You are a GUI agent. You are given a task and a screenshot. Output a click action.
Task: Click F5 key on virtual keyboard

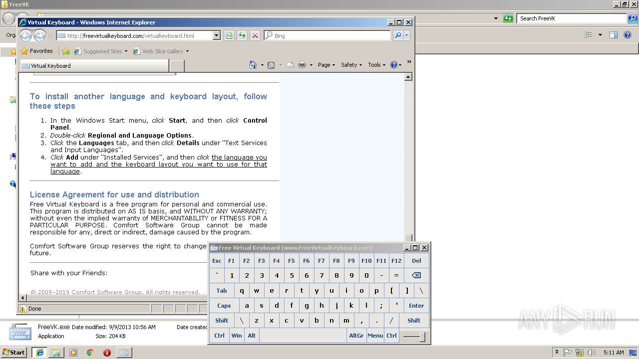click(292, 260)
